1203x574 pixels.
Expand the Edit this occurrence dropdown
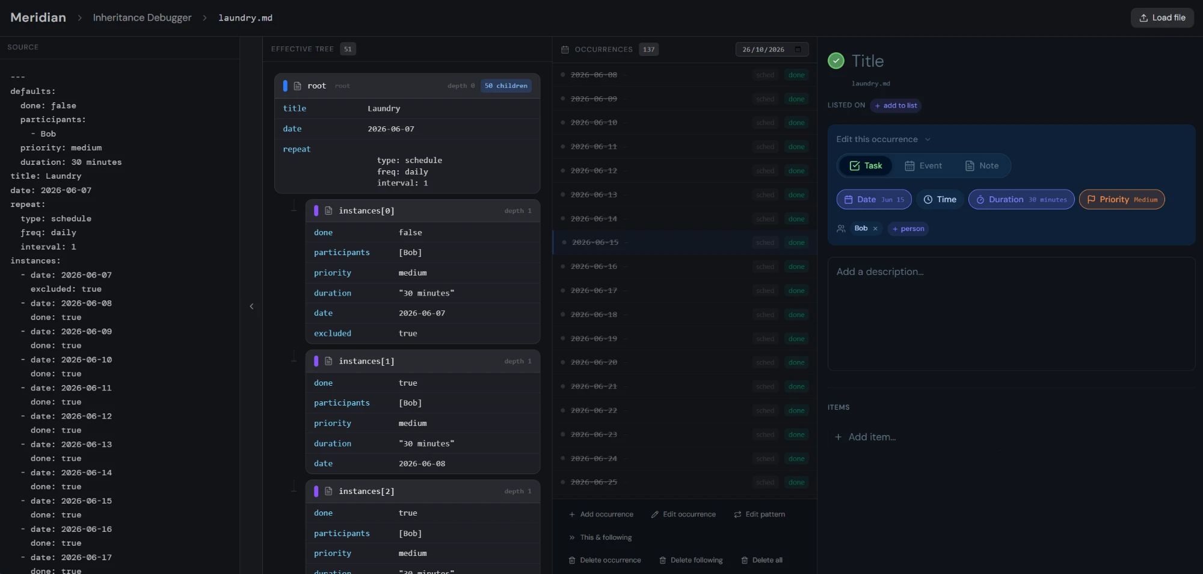883,139
